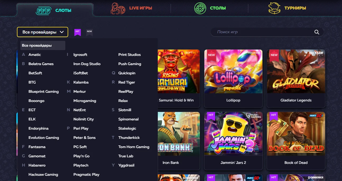Toggle the purple HIT filter flag
342x181 pixels.
click(77, 32)
